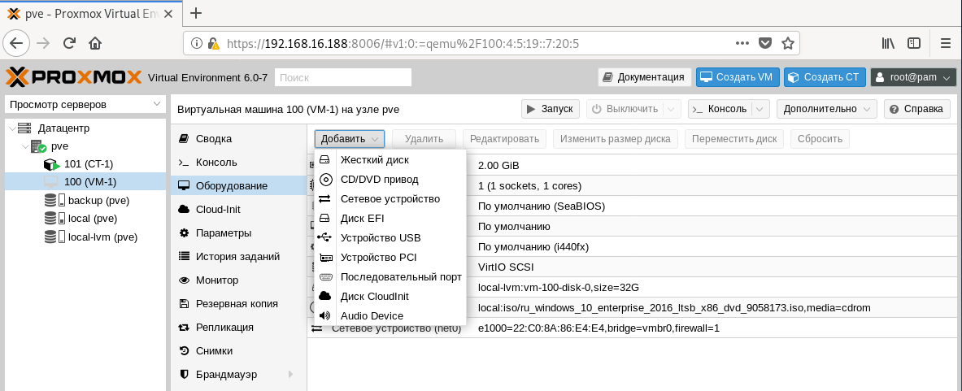Viewport: 962px width, 391px height.
Task: Select local (pve) storage
Action: click(x=85, y=218)
